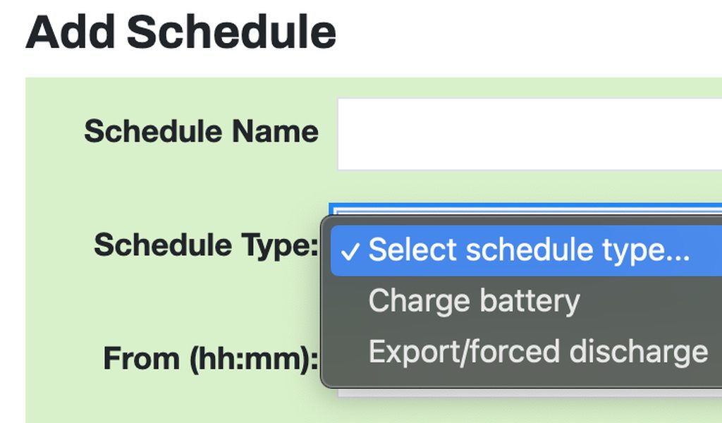Click the From time field edge below dropdown
The height and width of the screenshot is (423, 722).
529,392
